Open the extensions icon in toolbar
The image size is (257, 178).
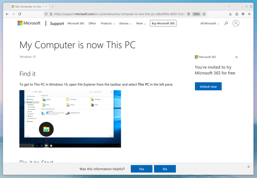click(x=237, y=14)
